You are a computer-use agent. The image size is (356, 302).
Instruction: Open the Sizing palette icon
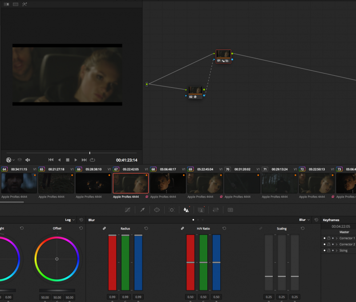[216, 209]
